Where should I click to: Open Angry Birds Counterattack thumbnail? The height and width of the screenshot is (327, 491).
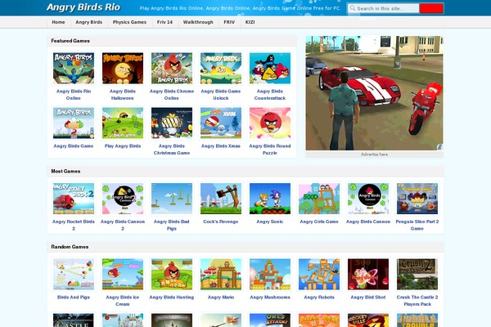(270, 68)
